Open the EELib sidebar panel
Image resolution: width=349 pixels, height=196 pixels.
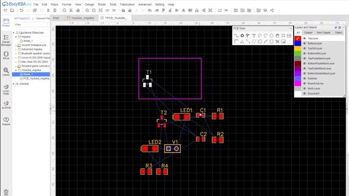pos(6,56)
